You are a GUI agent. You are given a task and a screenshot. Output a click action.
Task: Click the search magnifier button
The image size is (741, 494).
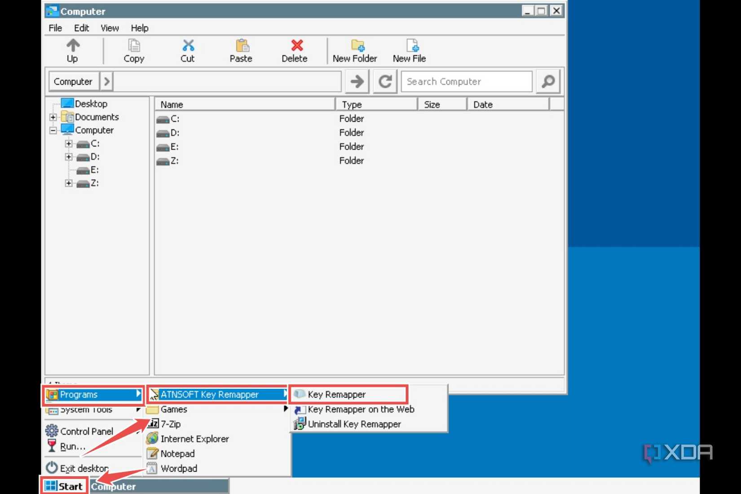548,82
